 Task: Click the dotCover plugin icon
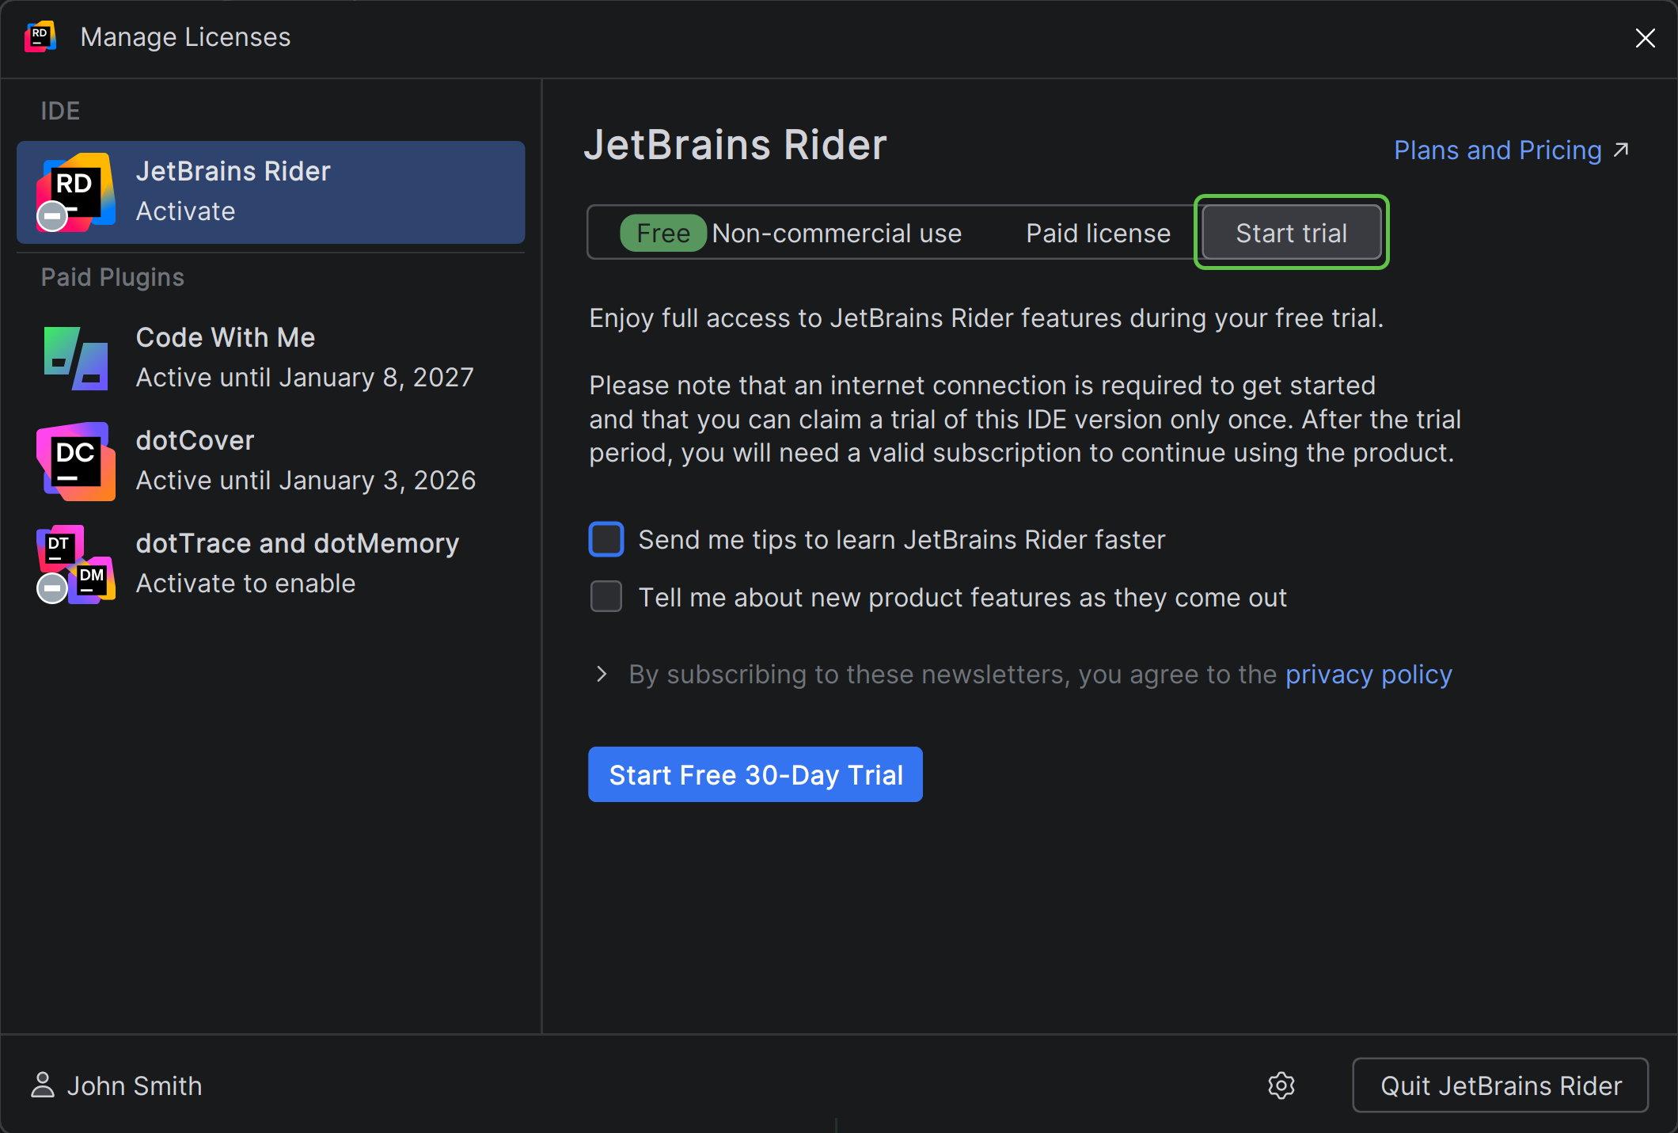pyautogui.click(x=74, y=461)
